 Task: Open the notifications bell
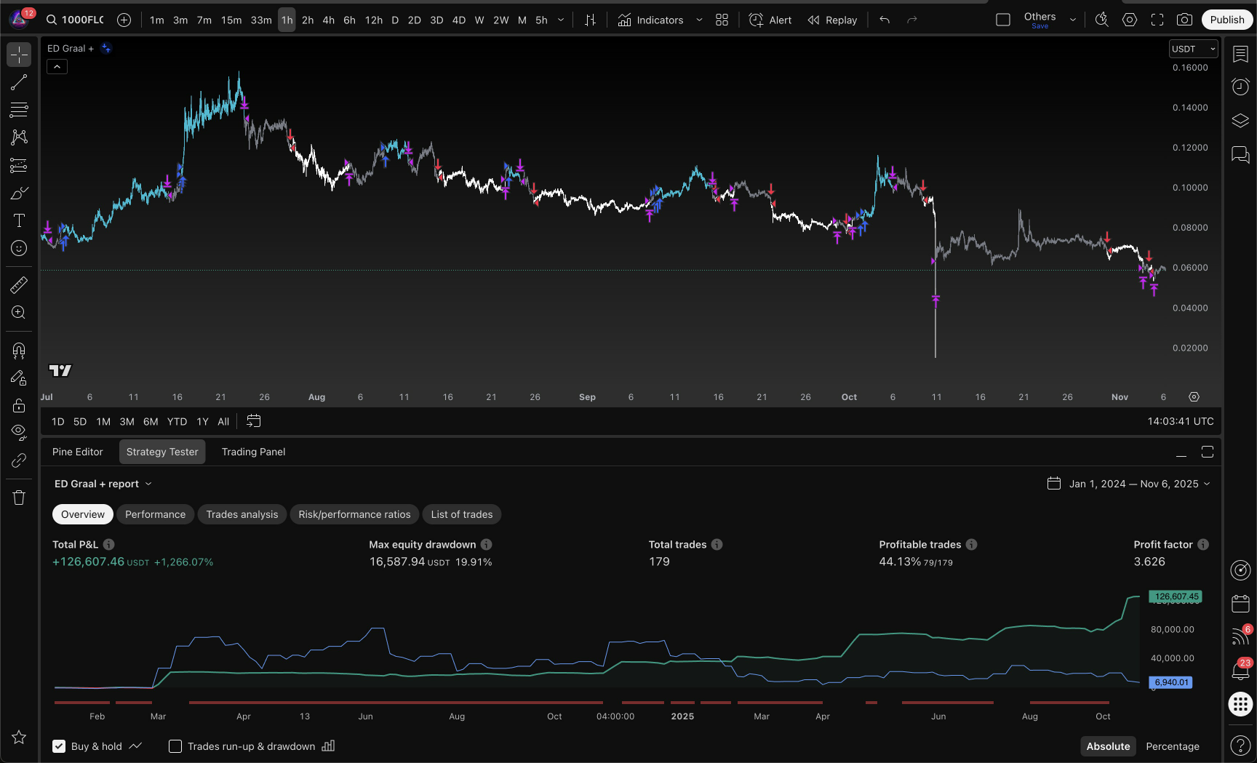pos(1240,671)
